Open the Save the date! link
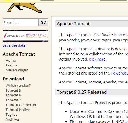Image resolution: width=128 pixels, height=123 pixels. pos(15,45)
